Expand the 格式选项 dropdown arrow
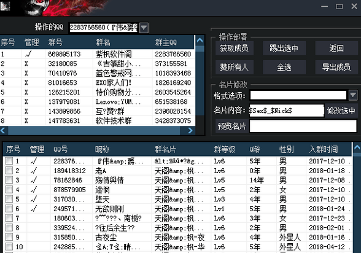The height and width of the screenshot is (253, 361). coord(353,95)
